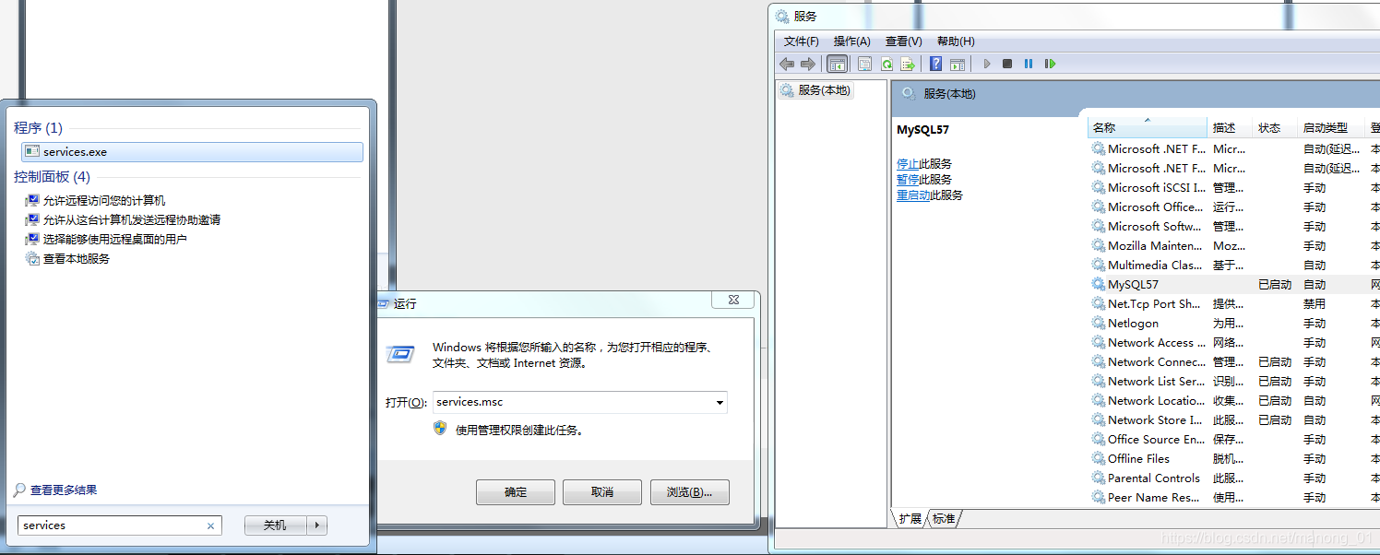Open the Export List icon on the toolbar

point(908,64)
